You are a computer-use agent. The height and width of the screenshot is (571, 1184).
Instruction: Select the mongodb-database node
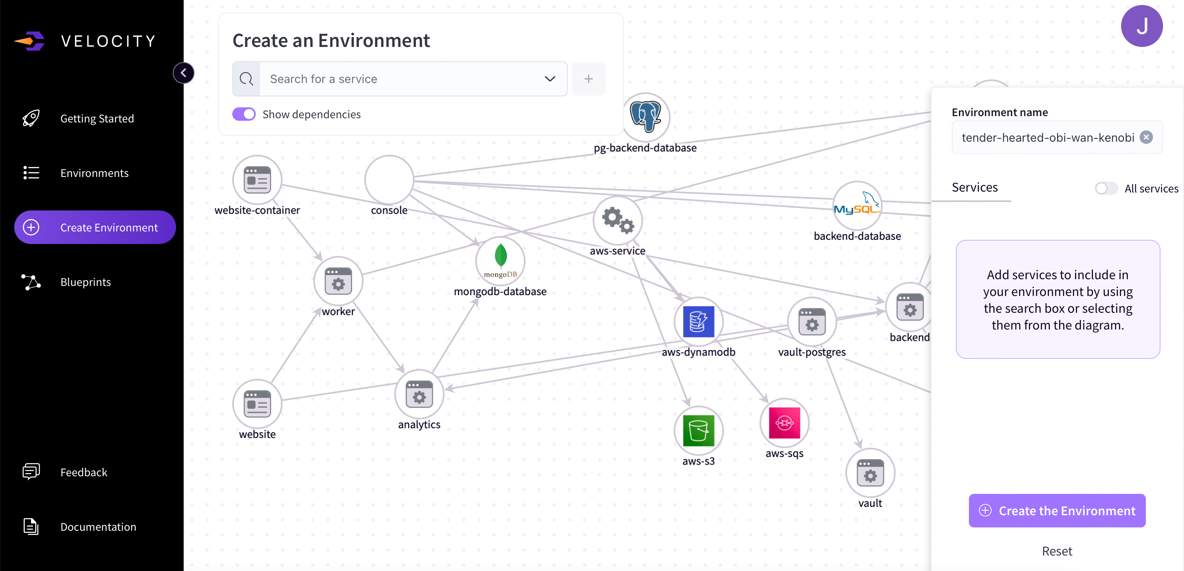500,260
